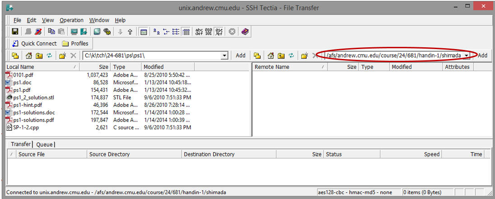The width and height of the screenshot is (495, 199).
Task: Click the Quick Connect button
Action: 34,44
